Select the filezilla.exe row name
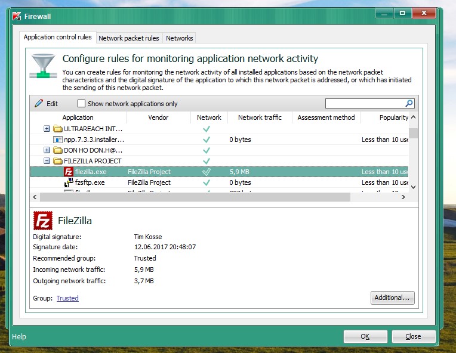456x353 pixels. tap(91, 172)
